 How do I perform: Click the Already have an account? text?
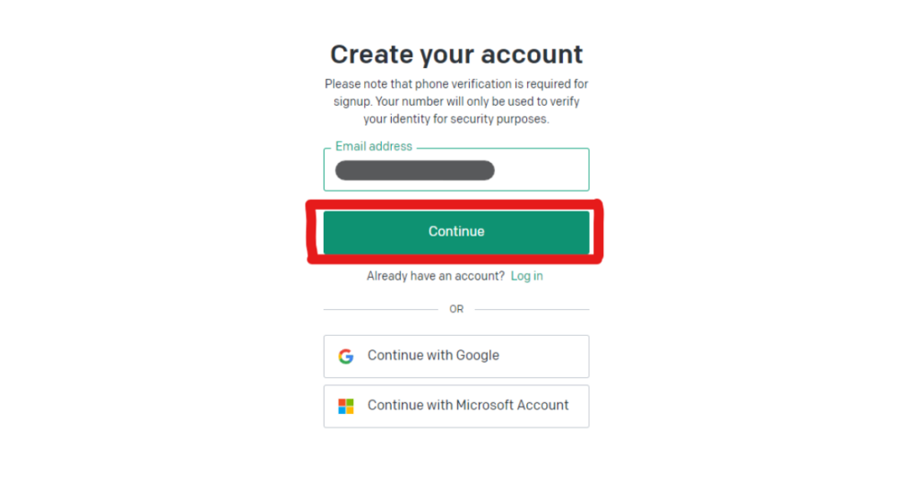coord(436,276)
